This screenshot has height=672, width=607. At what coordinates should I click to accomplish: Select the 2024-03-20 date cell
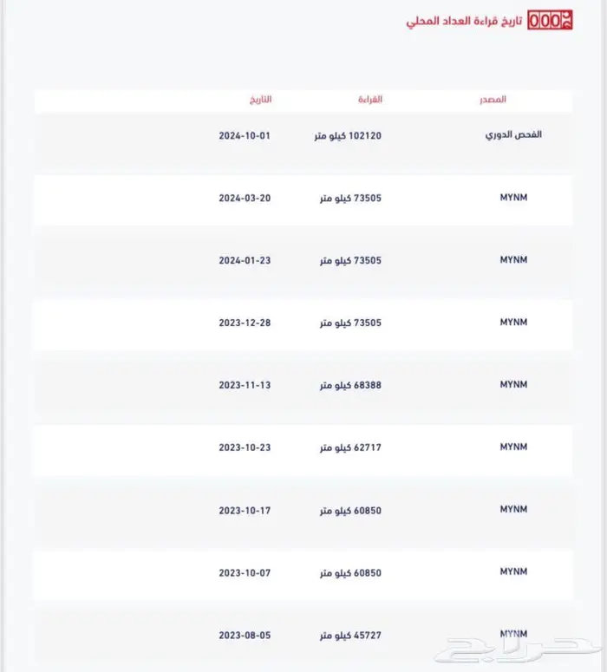pyautogui.click(x=245, y=199)
